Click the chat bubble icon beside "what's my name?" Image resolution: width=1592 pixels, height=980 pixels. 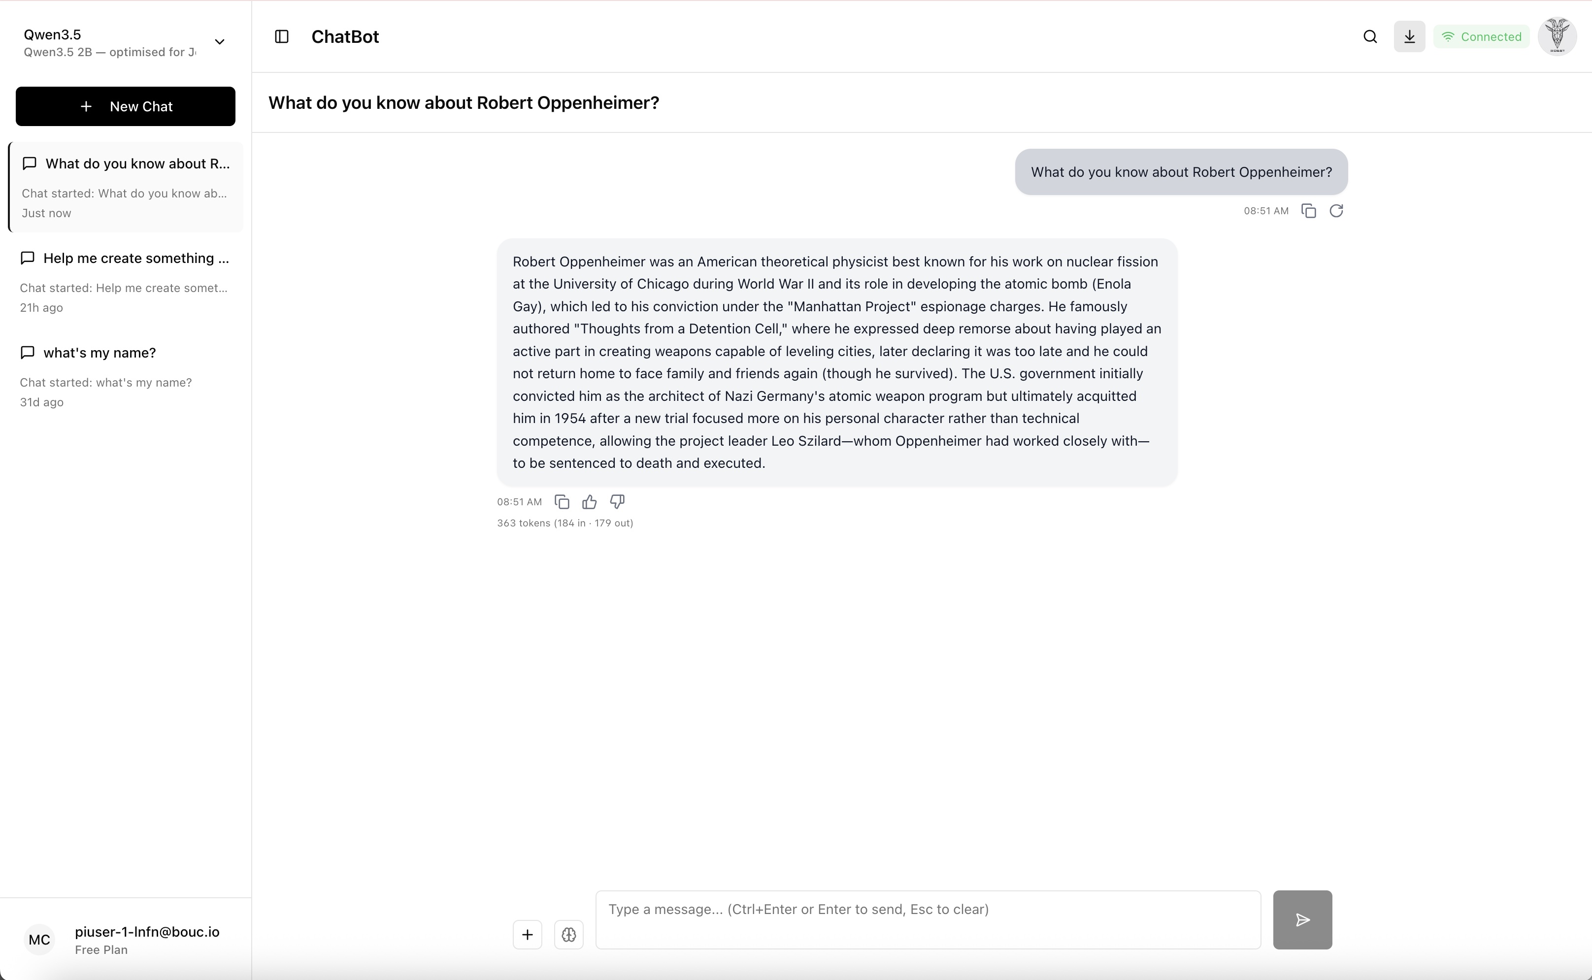click(27, 353)
